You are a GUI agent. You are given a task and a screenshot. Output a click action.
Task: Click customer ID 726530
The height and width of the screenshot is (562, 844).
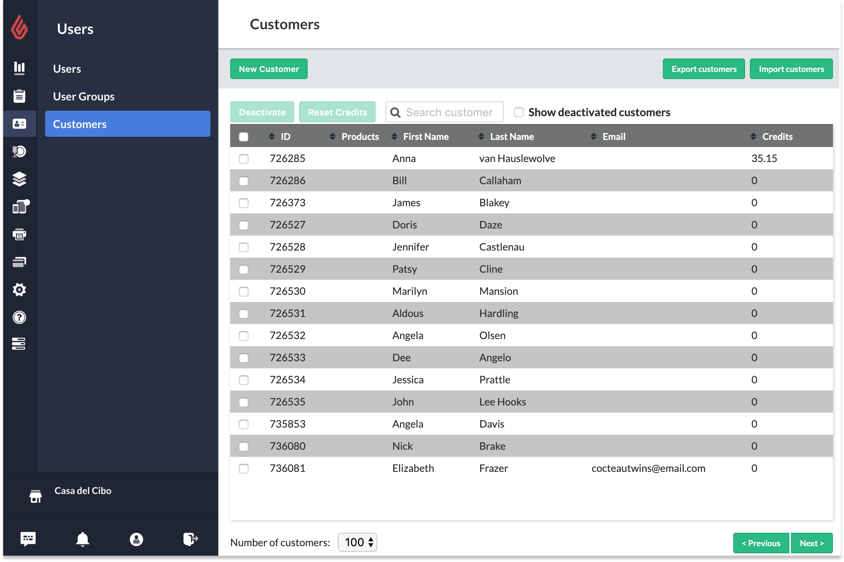point(288,291)
